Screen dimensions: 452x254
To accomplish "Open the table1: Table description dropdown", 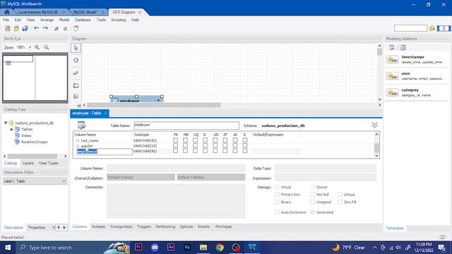I will coord(35,181).
